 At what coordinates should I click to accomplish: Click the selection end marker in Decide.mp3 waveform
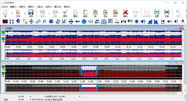(97, 71)
